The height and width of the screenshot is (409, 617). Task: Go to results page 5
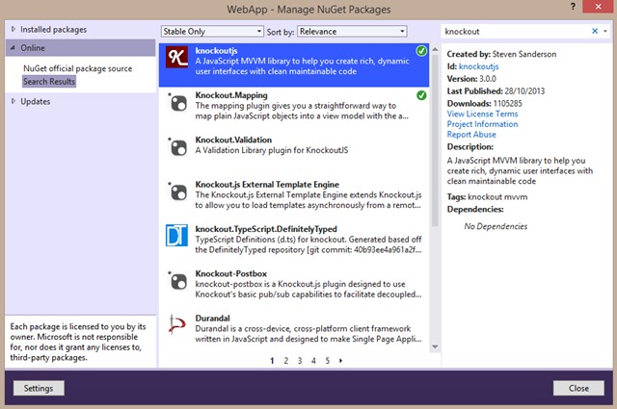click(x=328, y=360)
